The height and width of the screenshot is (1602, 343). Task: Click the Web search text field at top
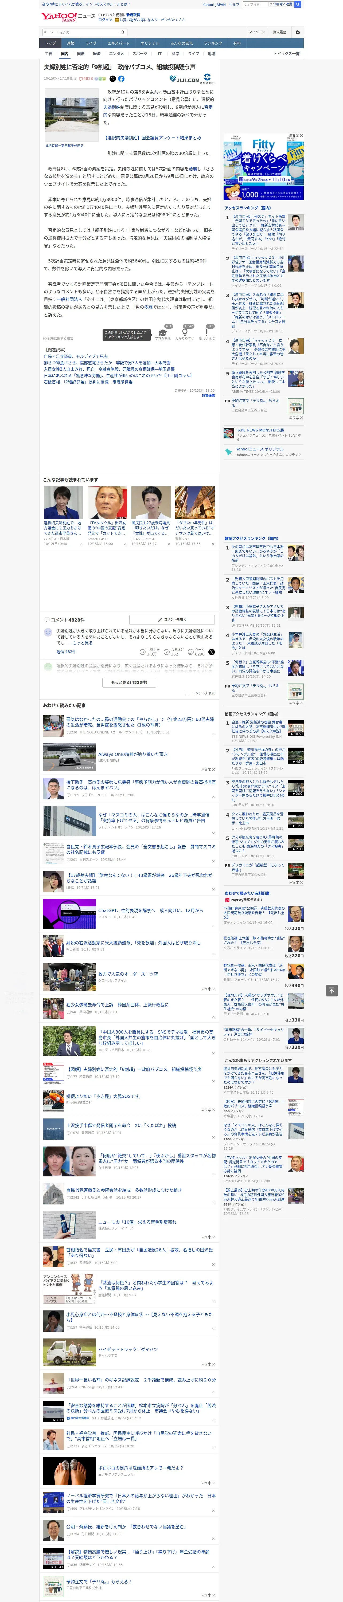[256, 4]
